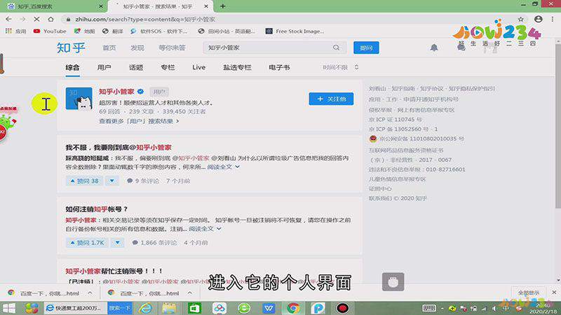
Task: Go to 首页 in Zhihu navigation
Action: pos(109,48)
